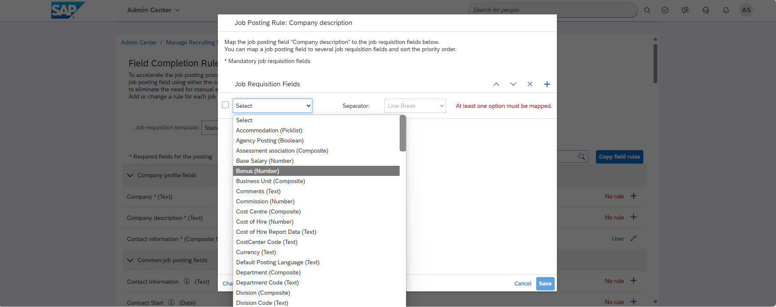The height and width of the screenshot is (307, 776).
Task: Click the search magnifier icon in header
Action: pos(647,10)
